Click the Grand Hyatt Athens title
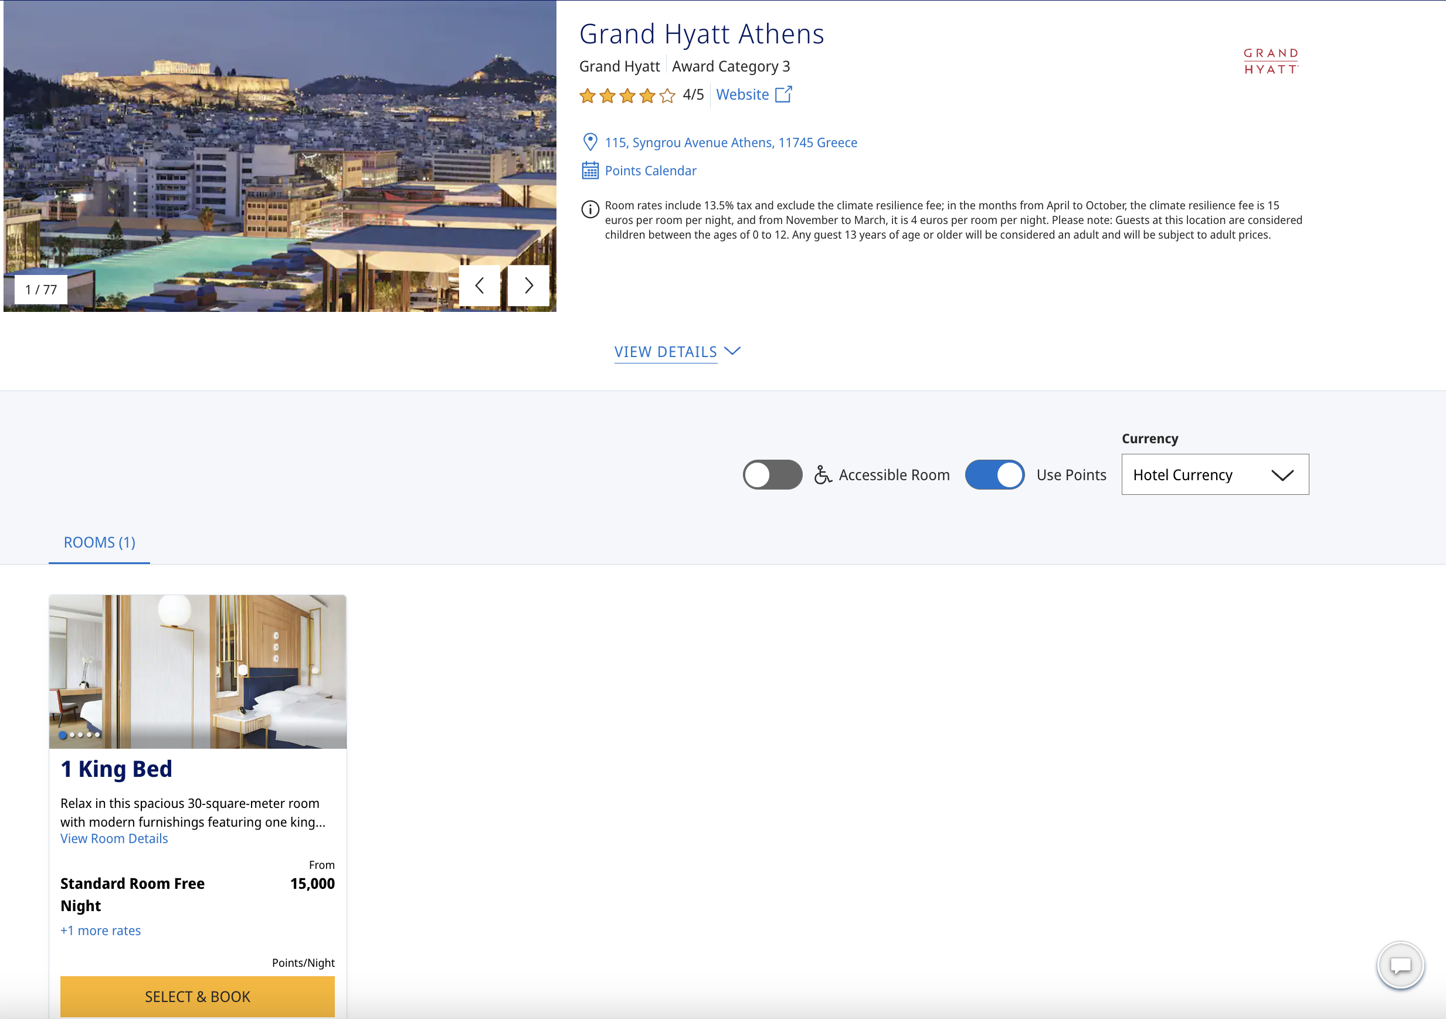The image size is (1446, 1019). (x=701, y=34)
